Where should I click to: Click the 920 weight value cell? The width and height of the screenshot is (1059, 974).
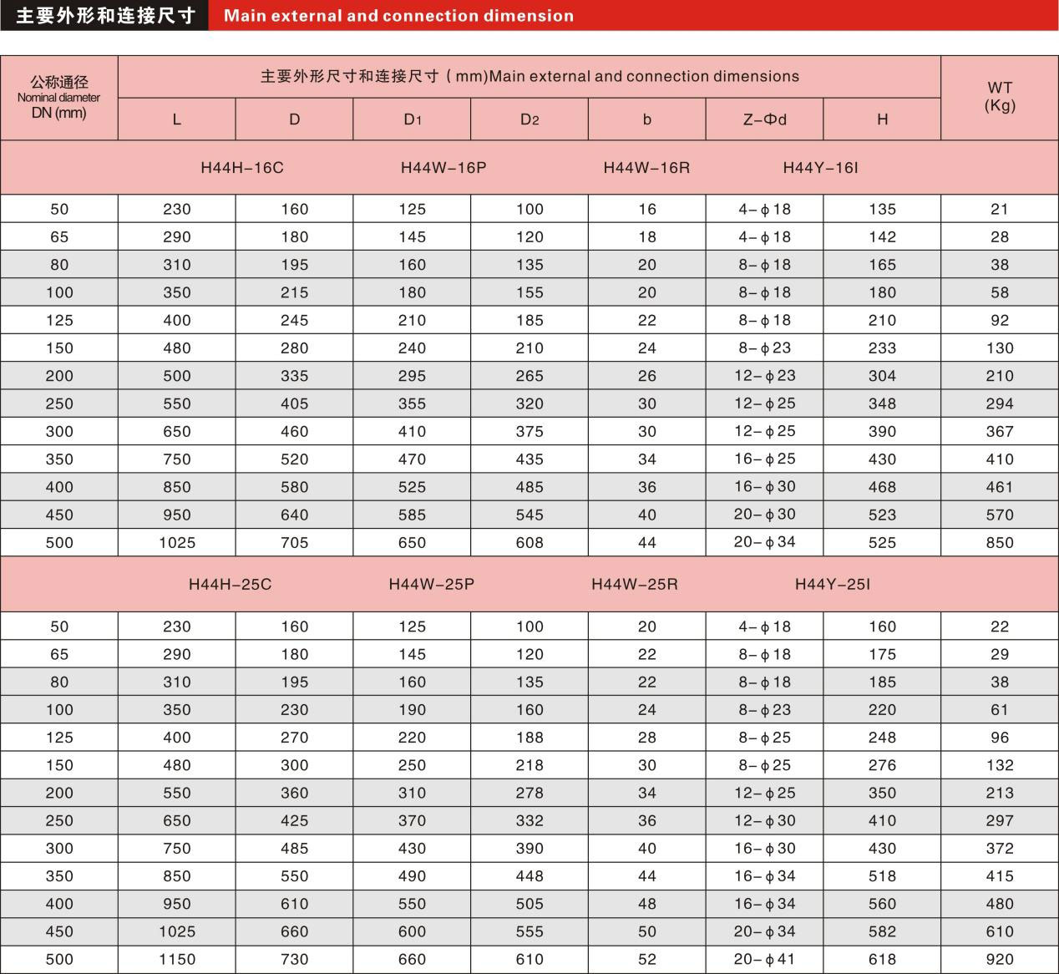point(1000,960)
